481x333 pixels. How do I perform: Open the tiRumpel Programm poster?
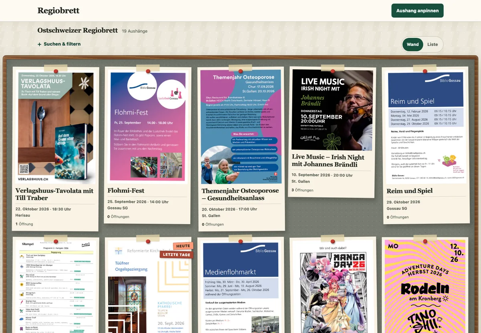click(x=56, y=287)
